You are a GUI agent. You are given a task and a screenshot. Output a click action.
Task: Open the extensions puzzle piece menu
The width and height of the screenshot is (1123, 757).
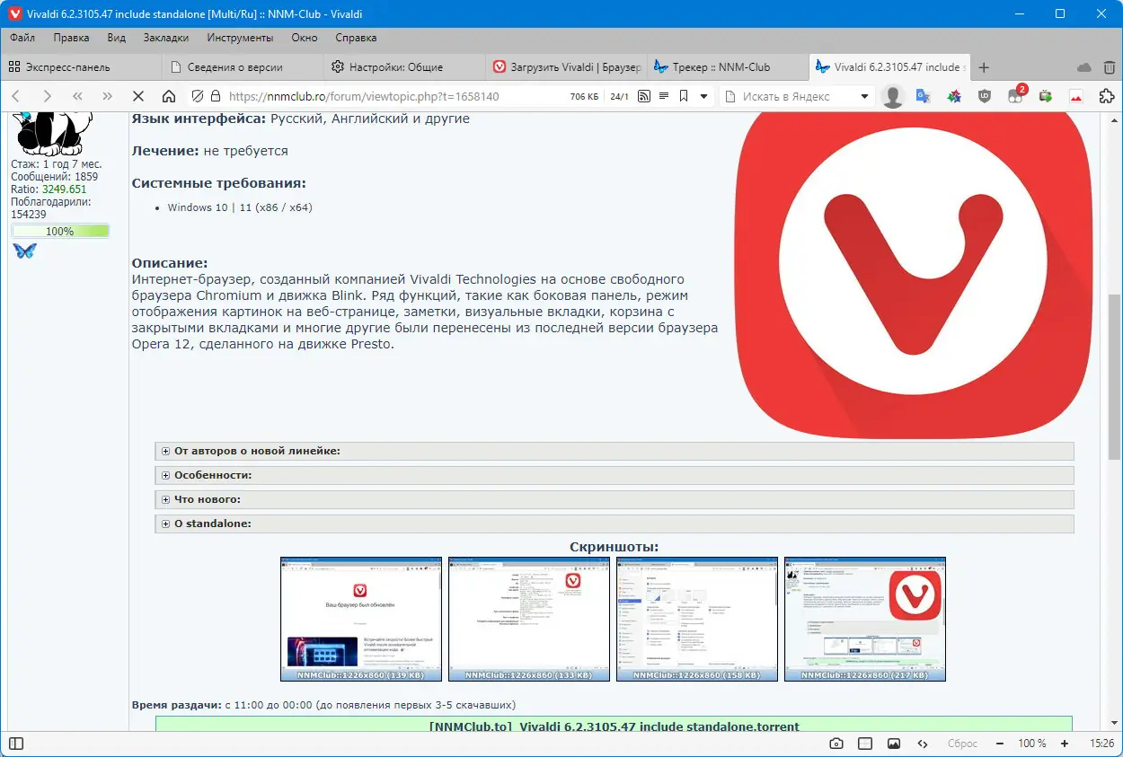[x=1107, y=96]
